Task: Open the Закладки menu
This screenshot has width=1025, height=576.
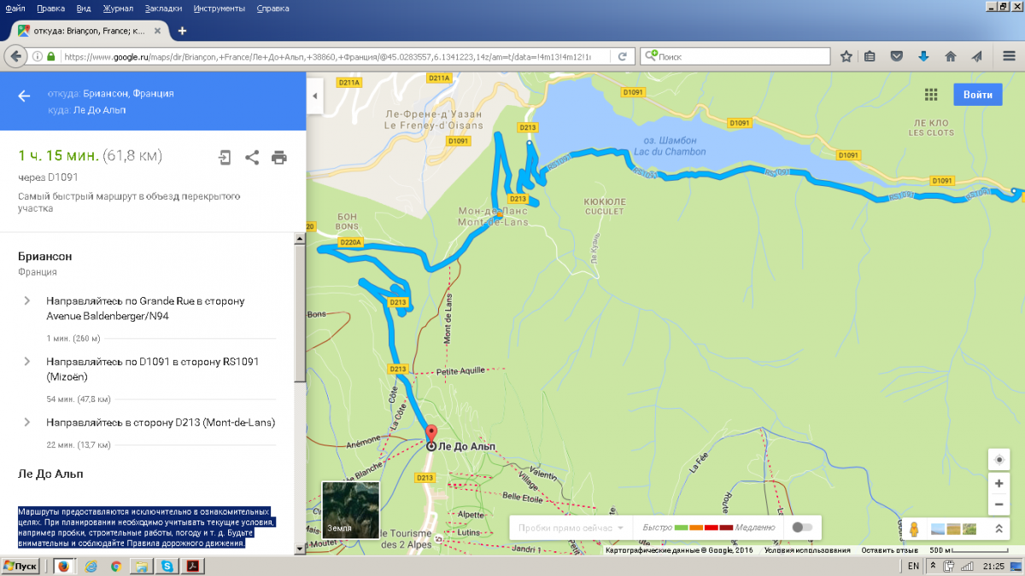Action: [x=161, y=8]
